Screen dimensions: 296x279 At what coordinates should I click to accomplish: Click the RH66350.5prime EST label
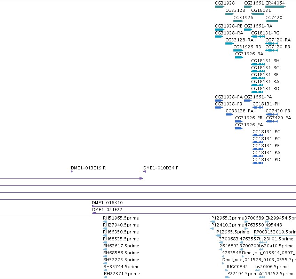pos(121,232)
